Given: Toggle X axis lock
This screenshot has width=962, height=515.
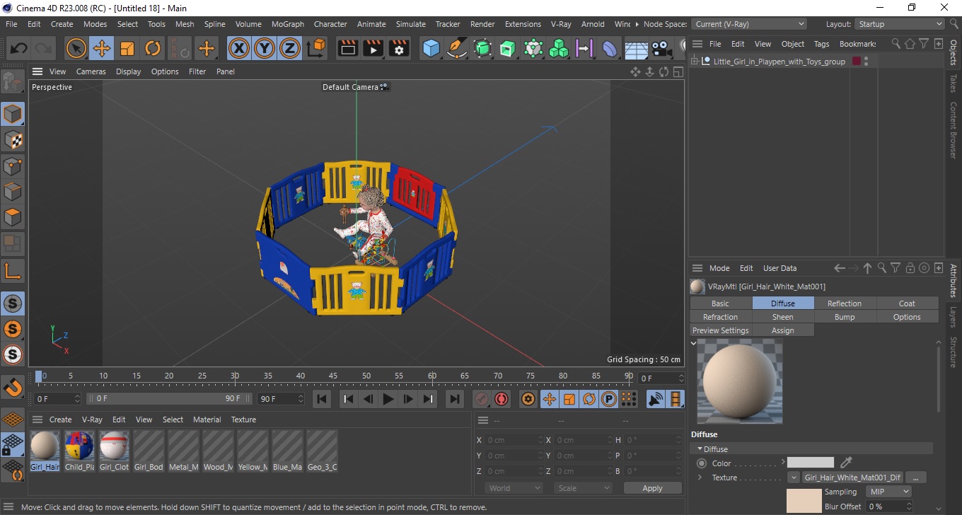Looking at the screenshot, I should (239, 49).
